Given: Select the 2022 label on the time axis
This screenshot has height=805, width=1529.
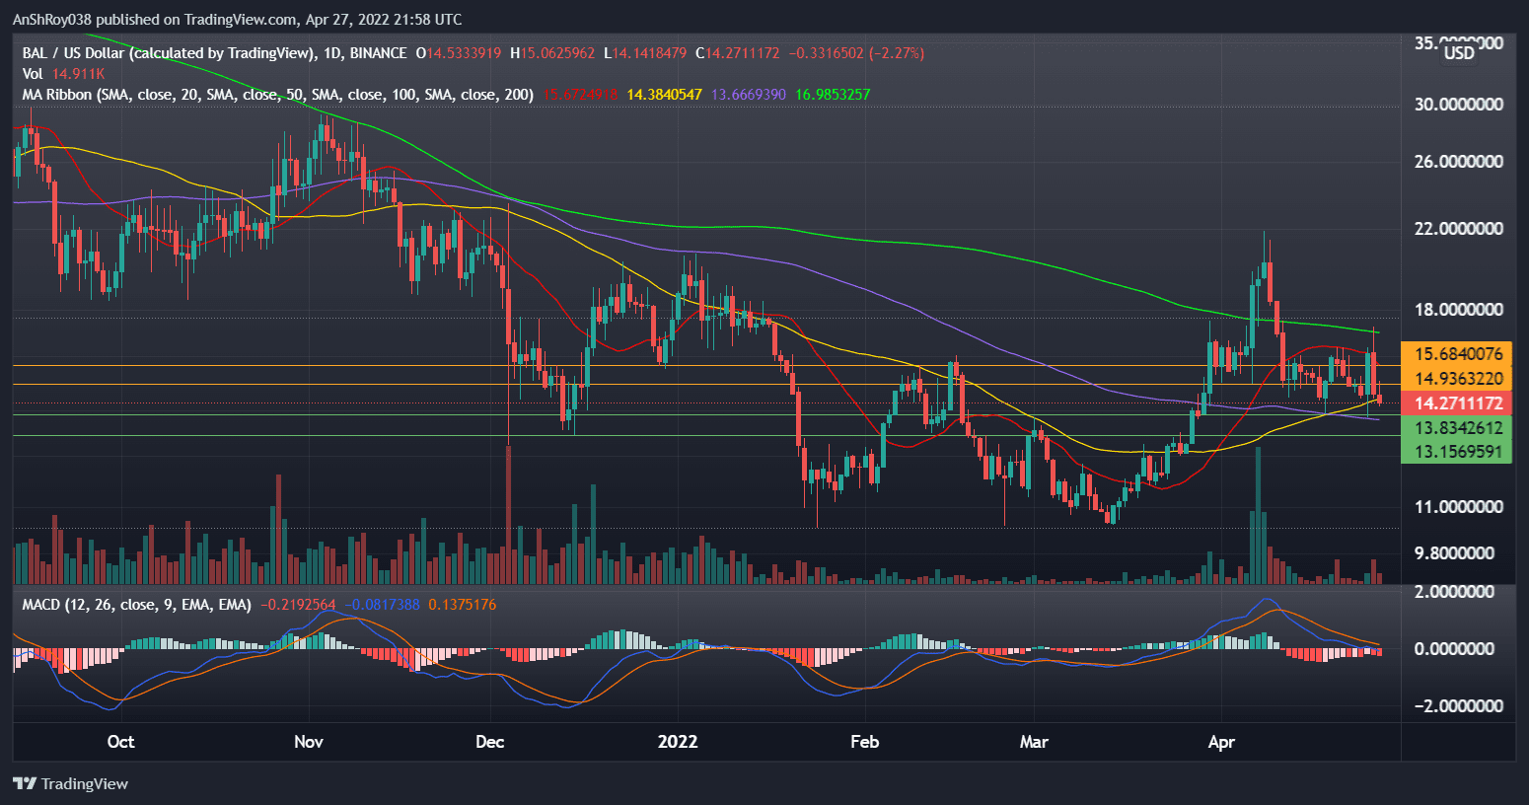Looking at the screenshot, I should pyautogui.click(x=677, y=742).
